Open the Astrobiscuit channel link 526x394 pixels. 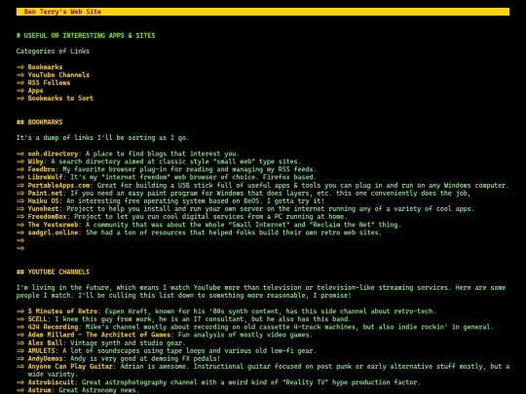[x=51, y=382]
